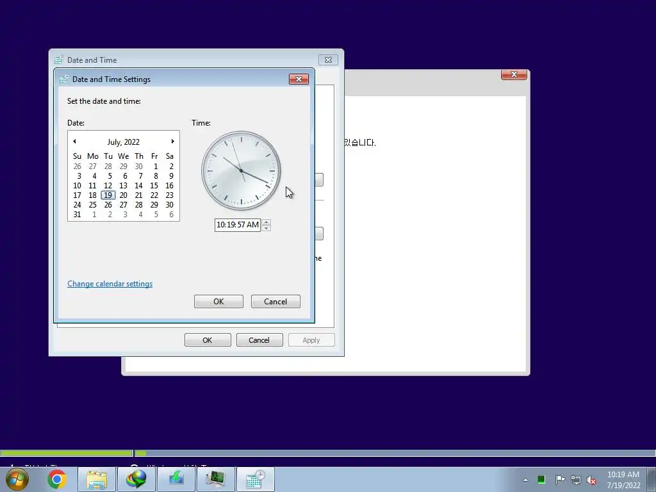Click Date and Time Settings title icon

[x=64, y=79]
